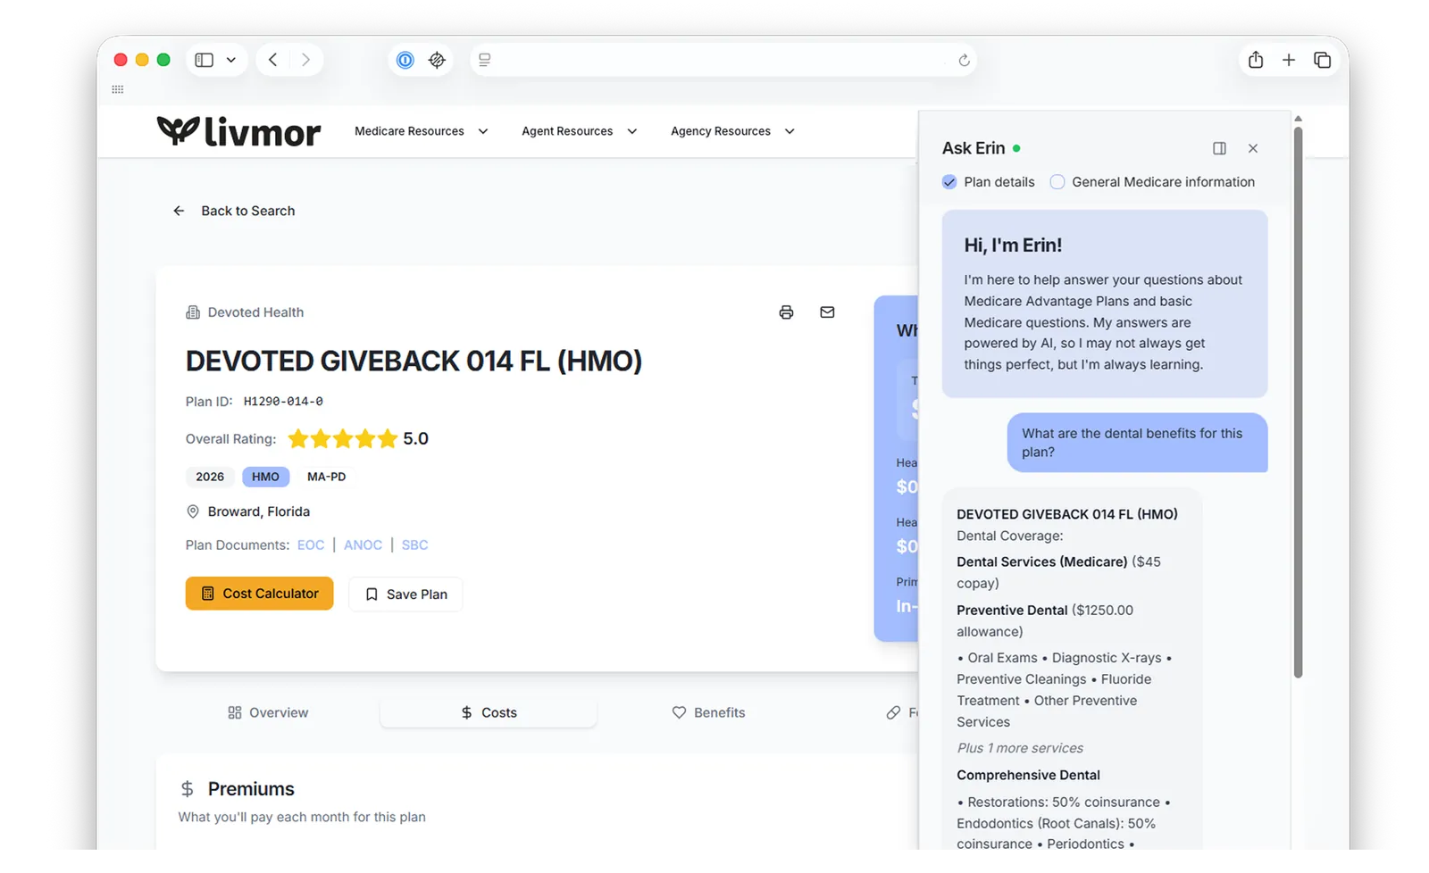This screenshot has width=1429, height=873.
Task: Open the ANOC plan document
Action: 363,545
